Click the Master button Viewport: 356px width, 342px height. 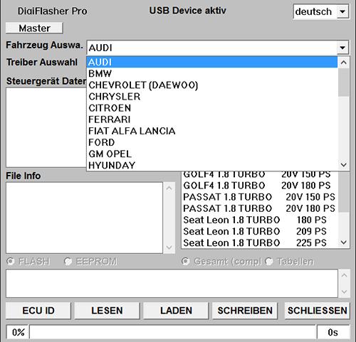coord(34,28)
